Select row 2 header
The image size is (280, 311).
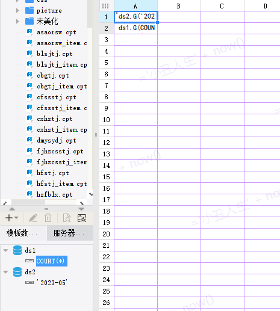click(x=107, y=28)
